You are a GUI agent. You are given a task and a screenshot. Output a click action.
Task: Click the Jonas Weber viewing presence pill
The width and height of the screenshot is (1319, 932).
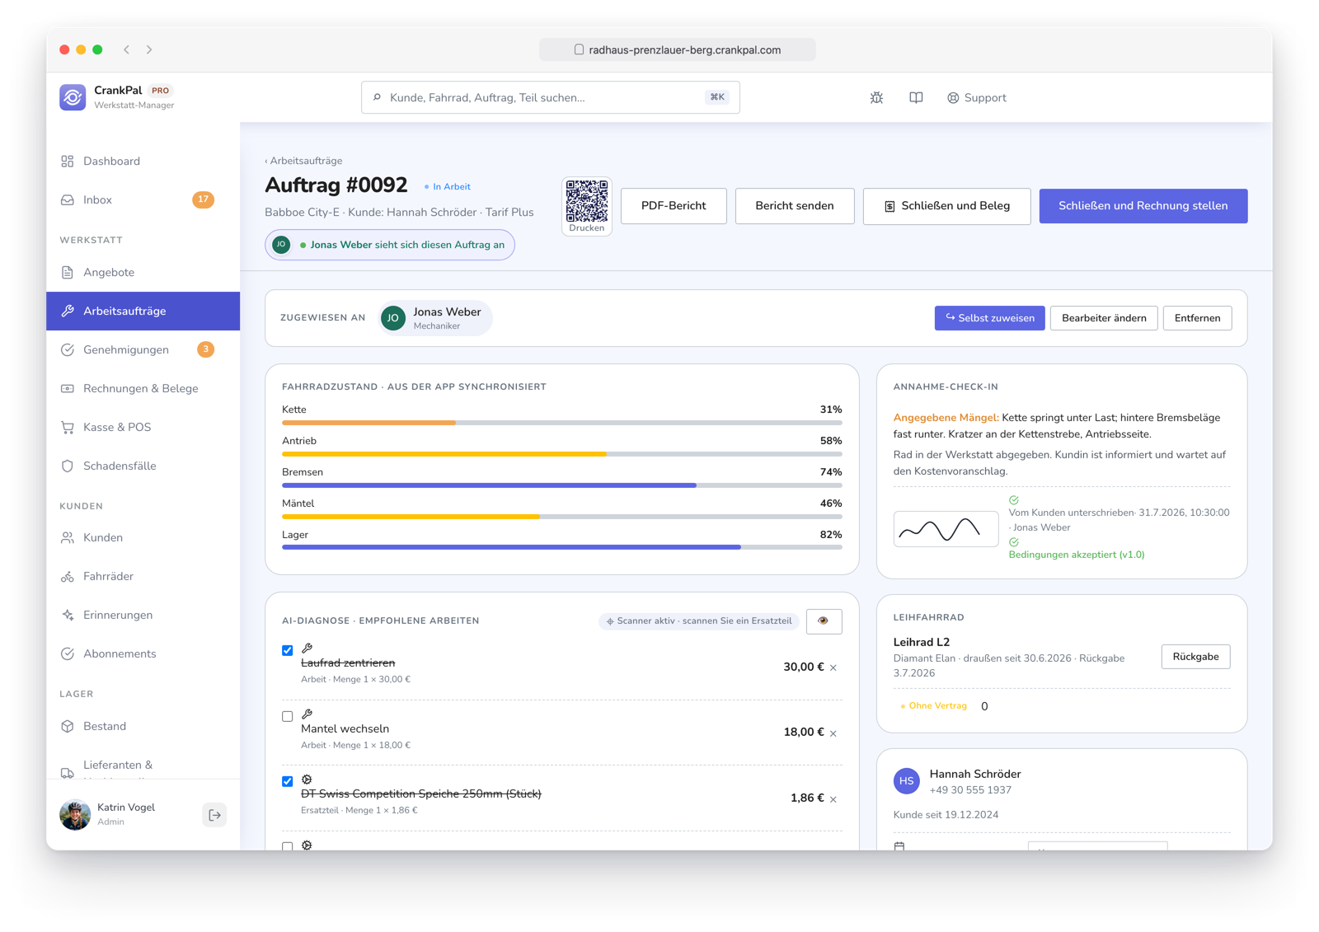(x=390, y=245)
